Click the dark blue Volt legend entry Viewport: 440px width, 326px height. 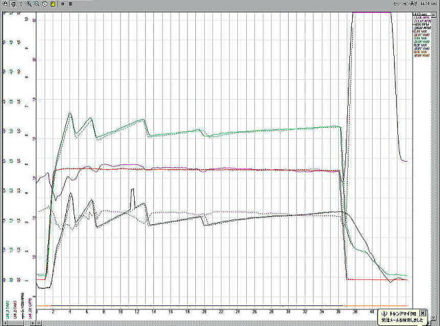[x=421, y=45]
